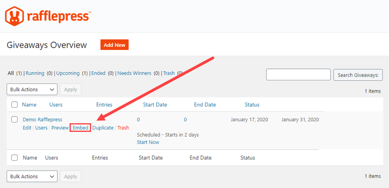The width and height of the screenshot is (389, 188).
Task: Show Upcoming giveaways filter
Action: tap(68, 73)
